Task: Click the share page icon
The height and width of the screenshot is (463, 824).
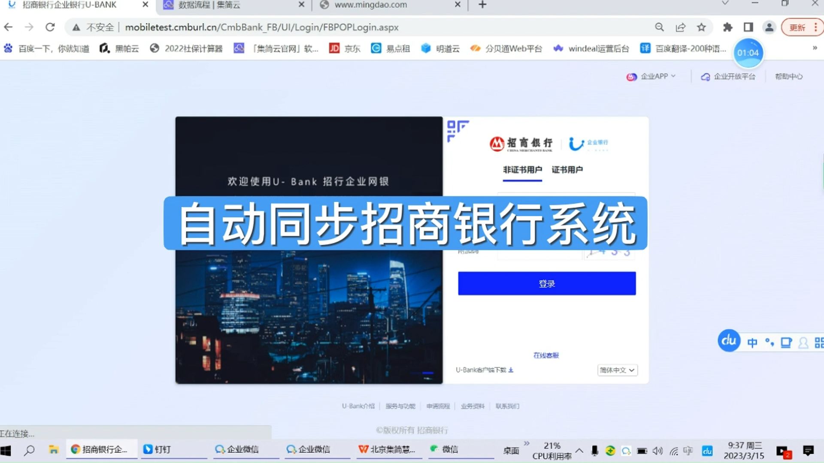Action: click(681, 27)
